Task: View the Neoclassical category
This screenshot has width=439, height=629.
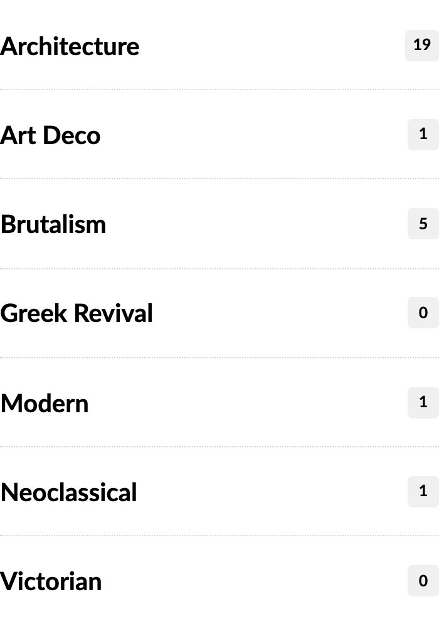Action: (69, 492)
